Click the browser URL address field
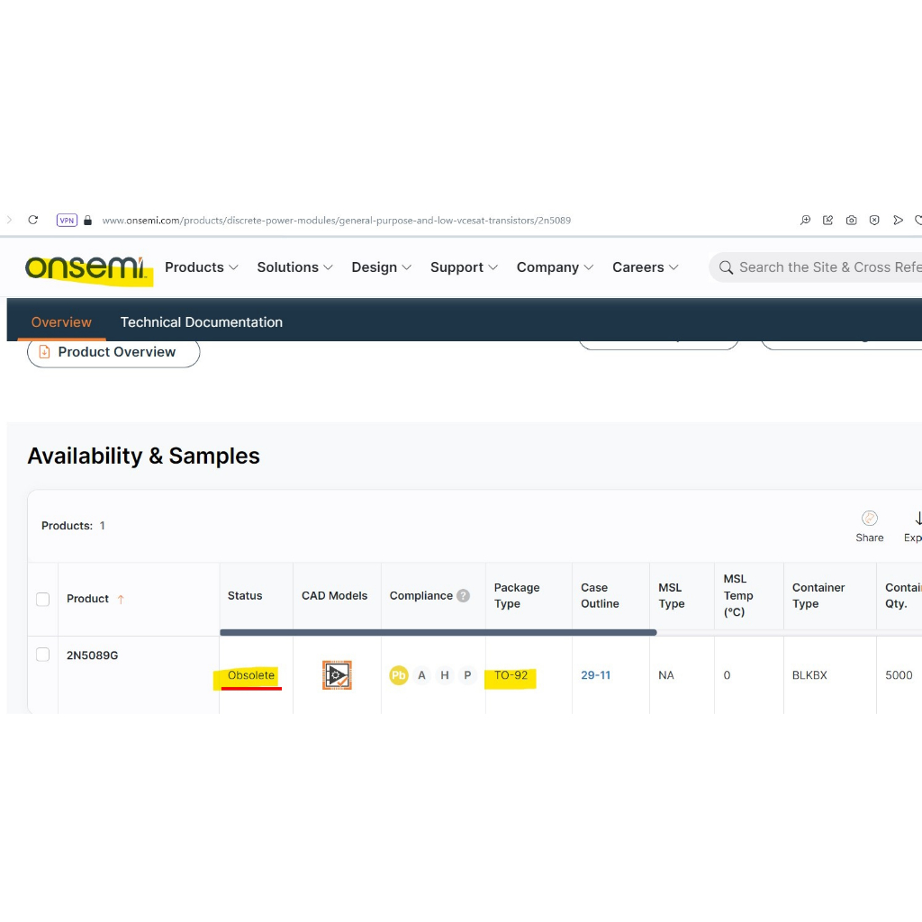The height and width of the screenshot is (922, 922). point(337,221)
